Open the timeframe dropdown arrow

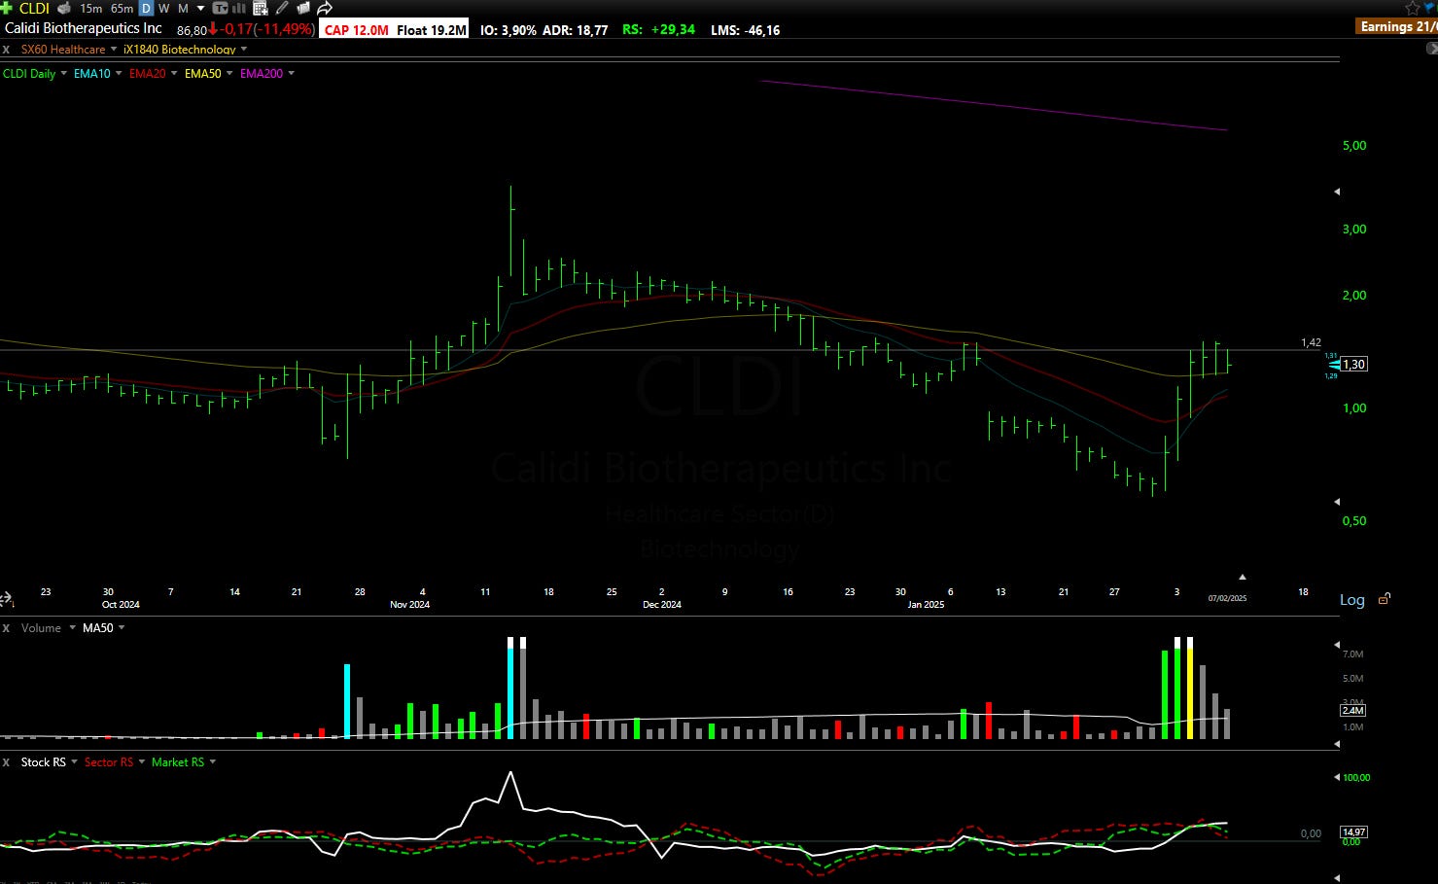201,8
